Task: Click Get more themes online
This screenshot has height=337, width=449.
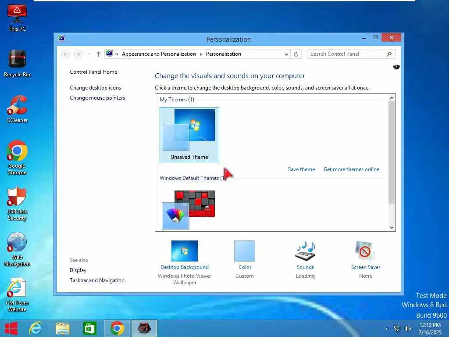Action: click(x=351, y=169)
